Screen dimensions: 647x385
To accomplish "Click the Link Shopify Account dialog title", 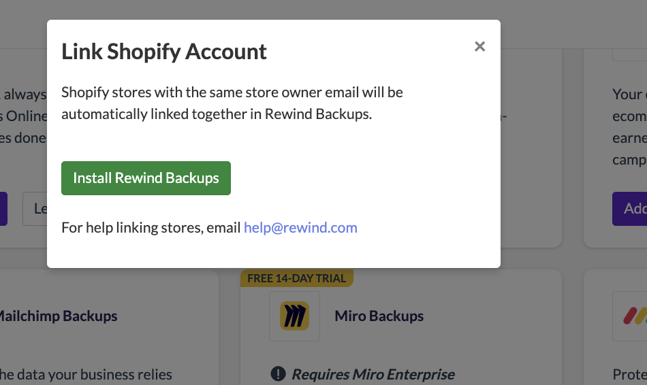I will [x=164, y=52].
